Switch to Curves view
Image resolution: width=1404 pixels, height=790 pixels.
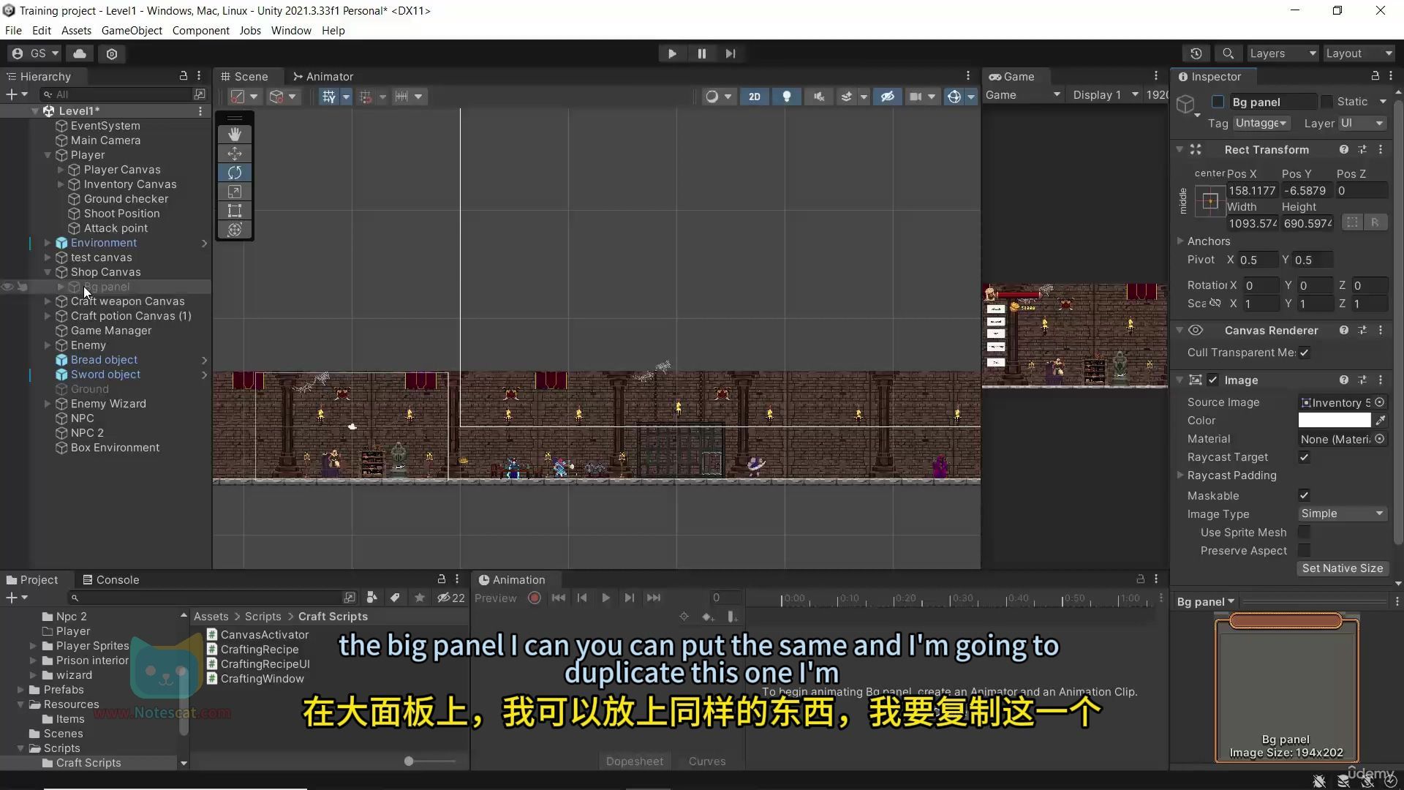coord(707,761)
